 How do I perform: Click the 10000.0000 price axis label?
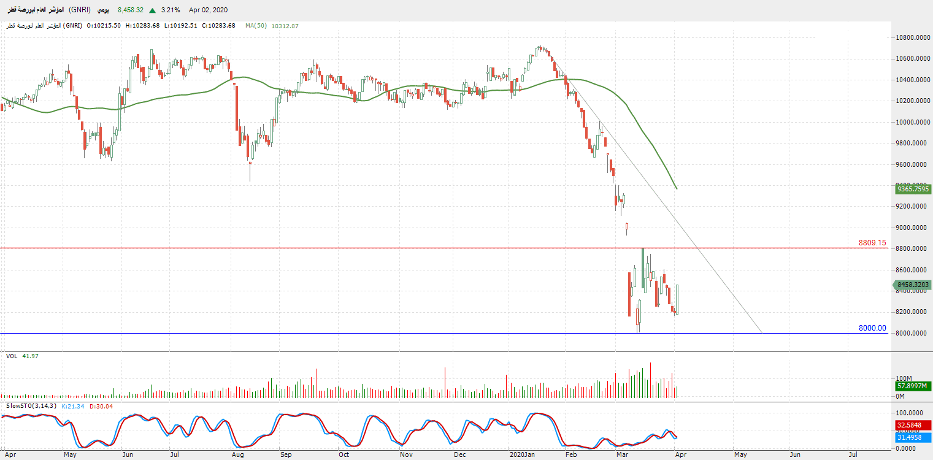coord(913,122)
